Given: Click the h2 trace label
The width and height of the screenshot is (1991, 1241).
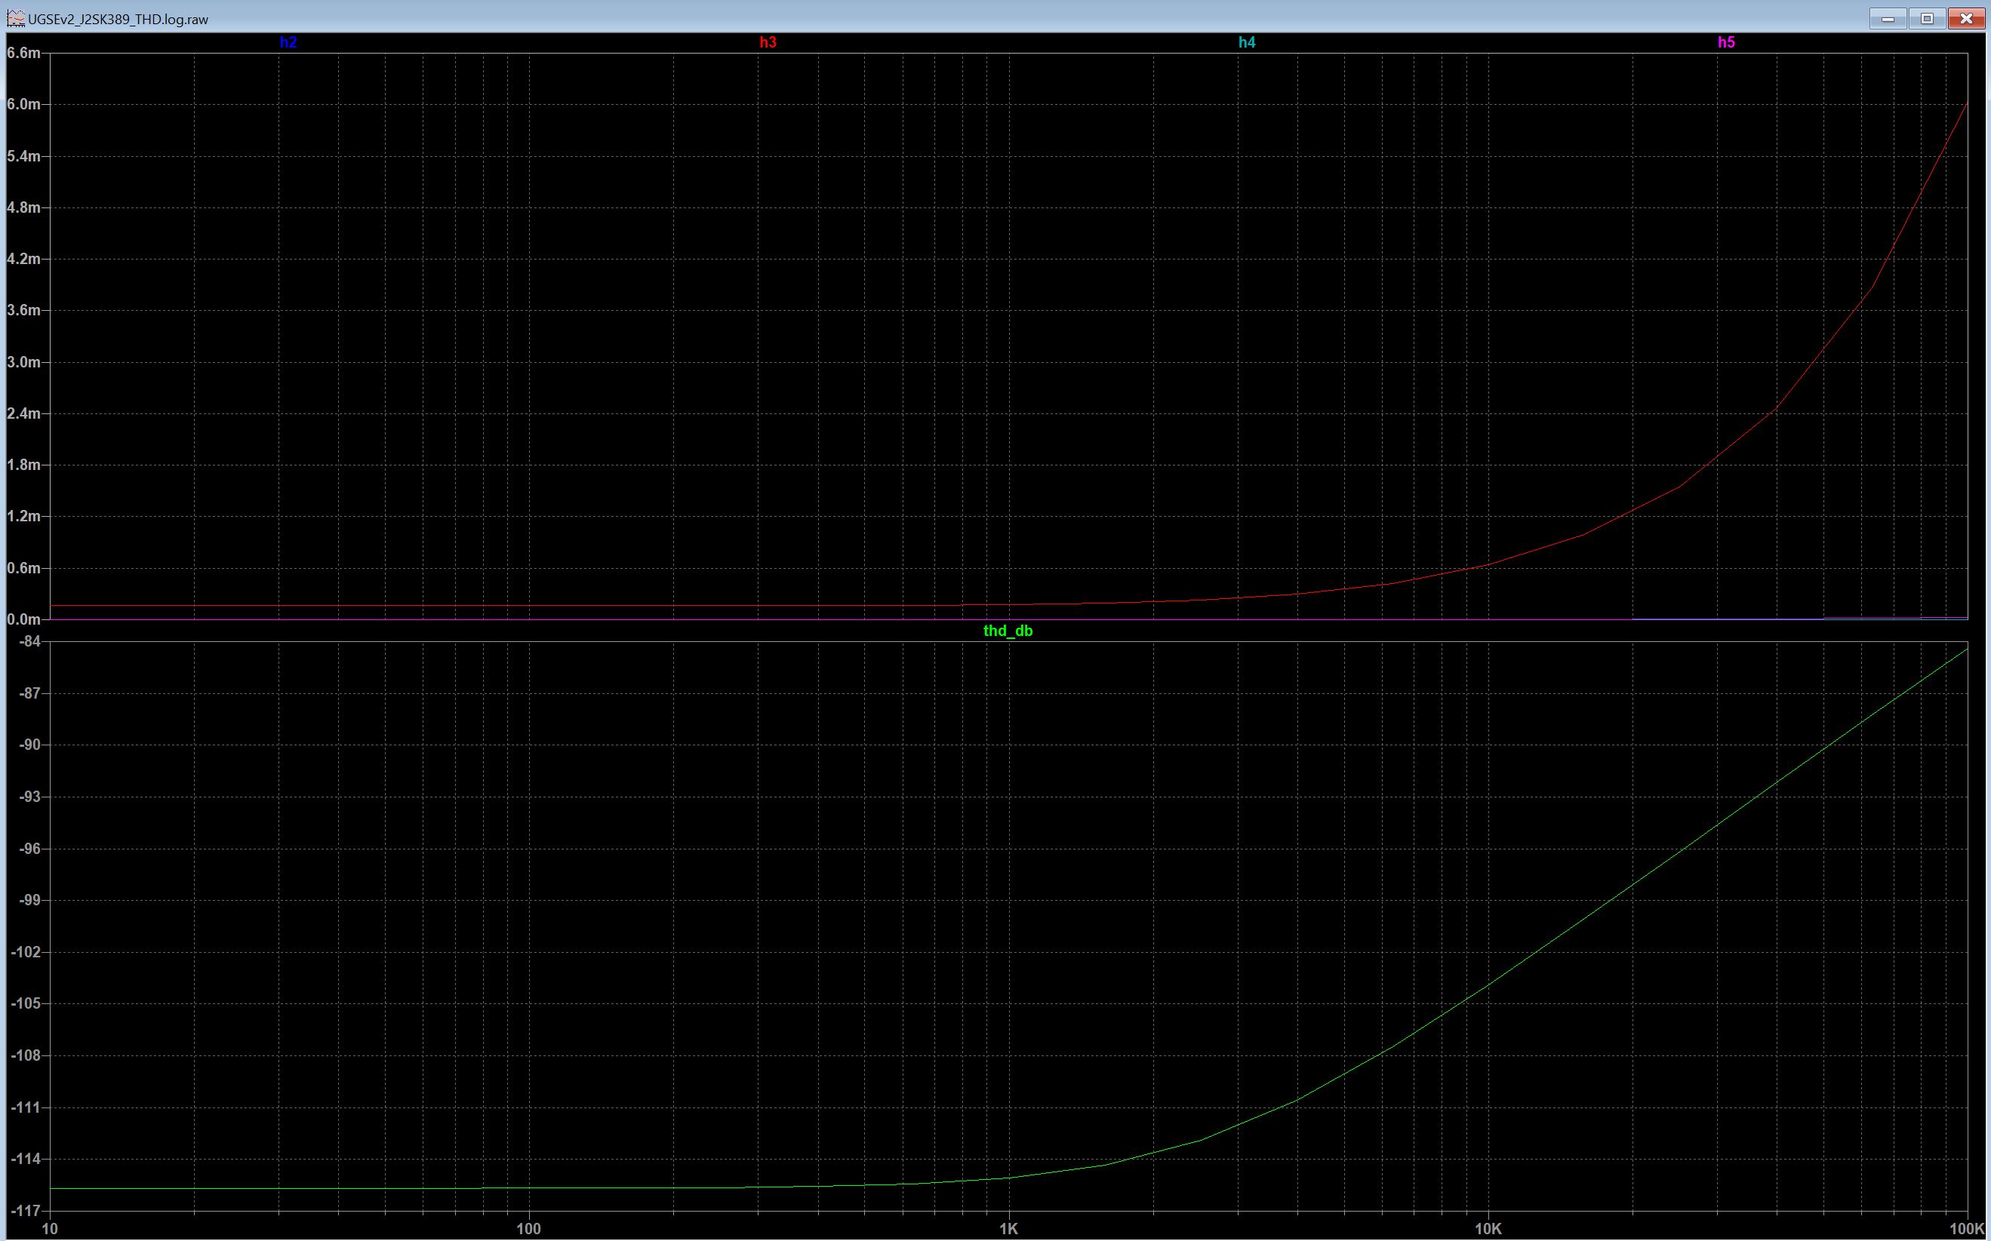Looking at the screenshot, I should (288, 43).
